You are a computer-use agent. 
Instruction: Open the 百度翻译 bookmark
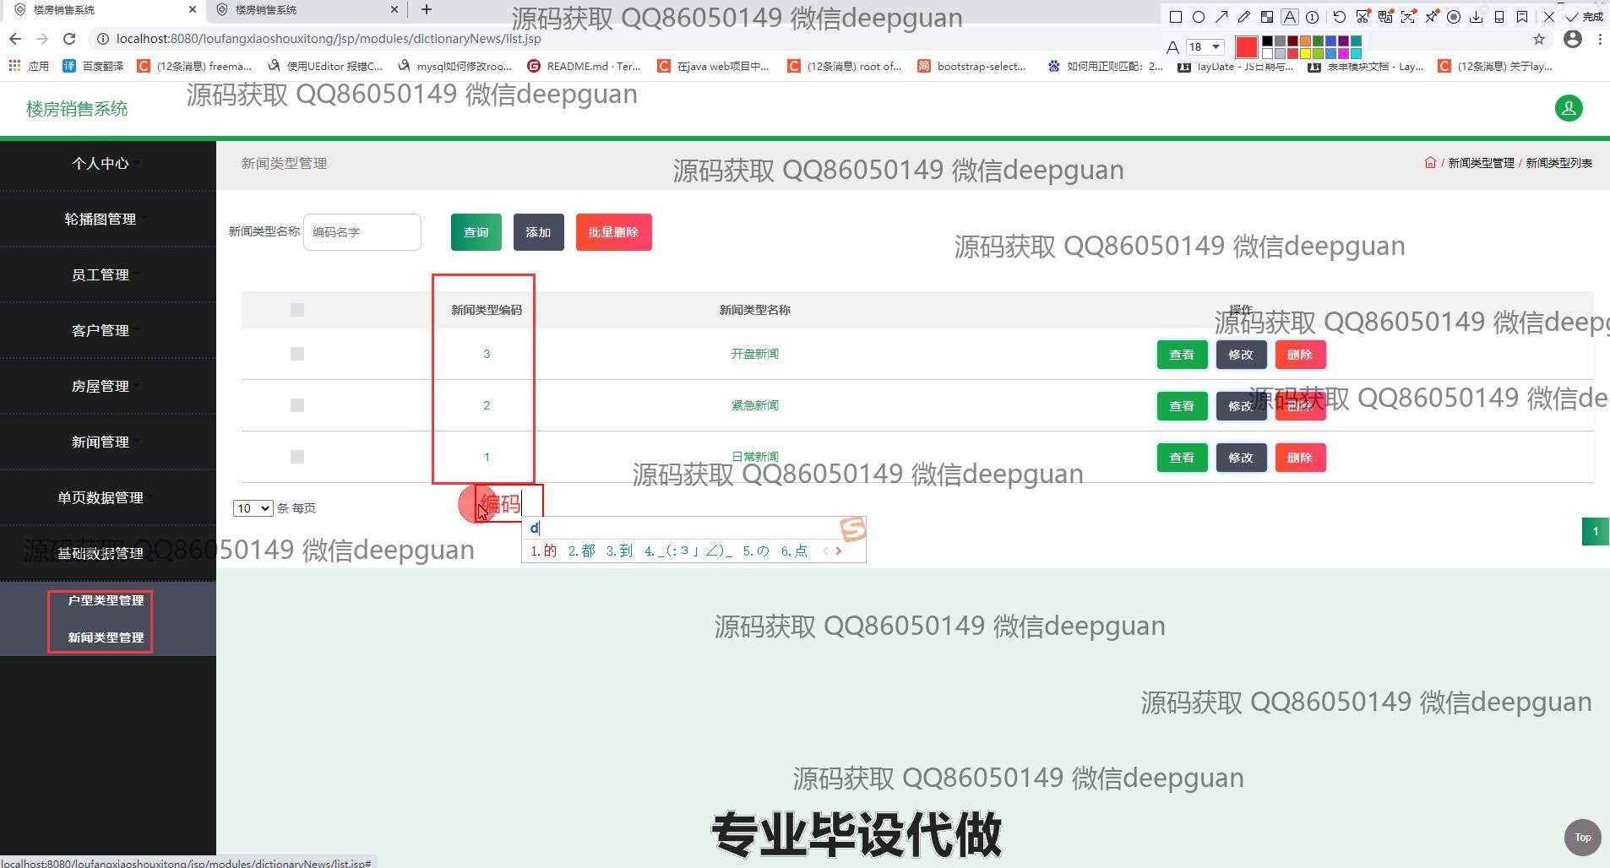(93, 66)
